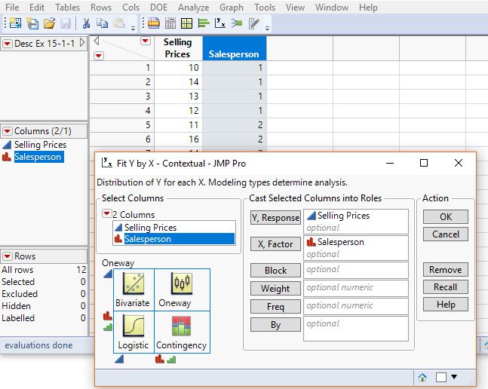Image resolution: width=488 pixels, height=389 pixels.
Task: Collapse the panels via the grid's left-pointing triangle
Action: click(97, 41)
